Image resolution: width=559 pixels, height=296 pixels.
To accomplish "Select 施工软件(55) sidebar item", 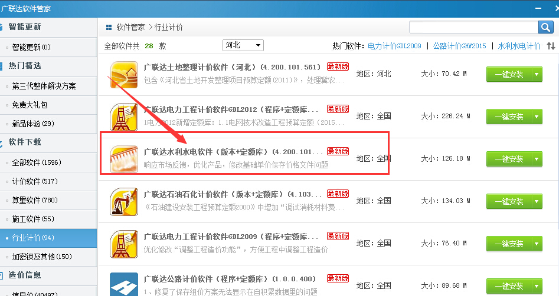I will click(x=48, y=219).
